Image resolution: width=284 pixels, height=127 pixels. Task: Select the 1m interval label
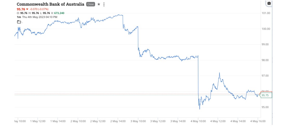tap(19, 17)
